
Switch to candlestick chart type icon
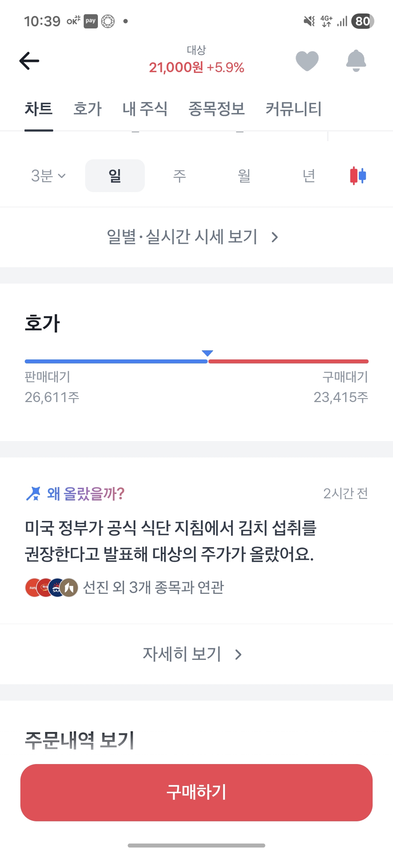[358, 176]
